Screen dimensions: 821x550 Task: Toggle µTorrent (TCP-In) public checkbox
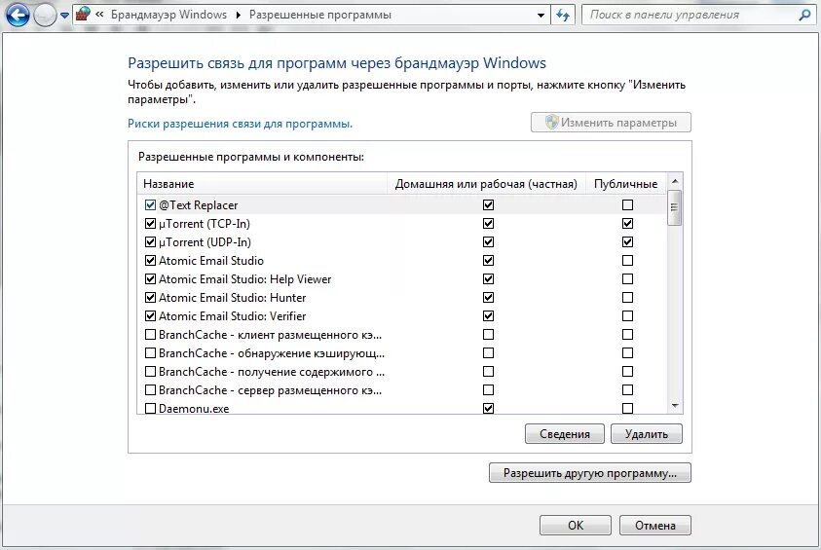627,224
